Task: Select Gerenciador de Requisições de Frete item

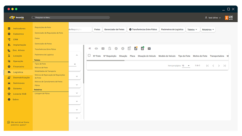Action: click(x=49, y=33)
